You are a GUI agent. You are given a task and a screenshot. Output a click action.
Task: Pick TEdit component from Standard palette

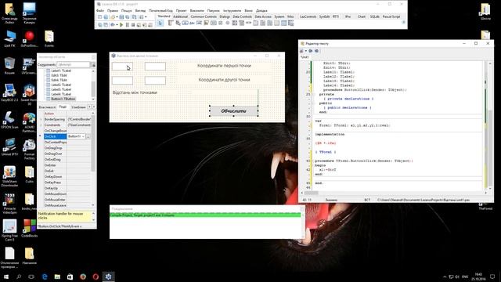pos(199,23)
